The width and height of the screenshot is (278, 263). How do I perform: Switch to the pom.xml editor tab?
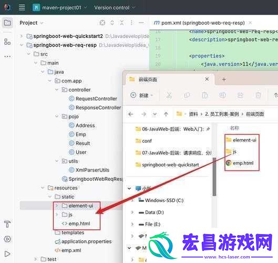(200, 23)
